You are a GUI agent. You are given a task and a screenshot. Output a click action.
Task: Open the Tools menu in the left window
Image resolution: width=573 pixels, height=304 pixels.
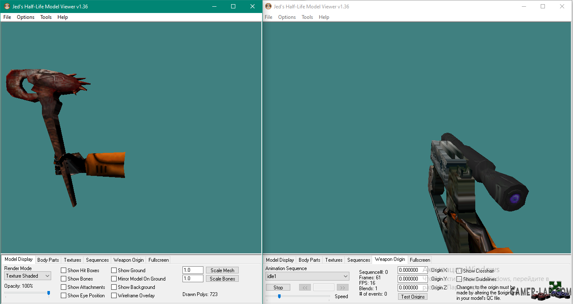46,17
